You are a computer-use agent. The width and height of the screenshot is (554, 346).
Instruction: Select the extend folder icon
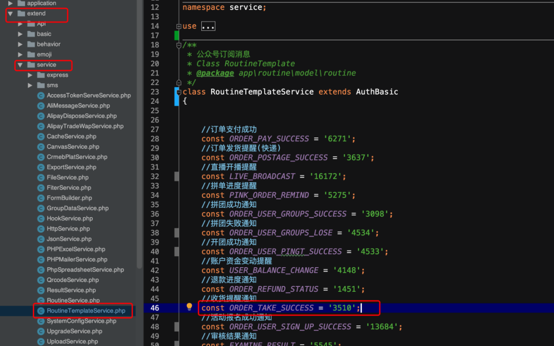click(21, 13)
